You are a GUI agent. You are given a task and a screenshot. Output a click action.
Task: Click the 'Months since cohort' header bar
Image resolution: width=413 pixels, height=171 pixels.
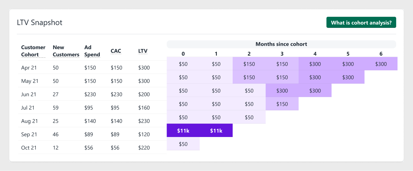(x=281, y=44)
